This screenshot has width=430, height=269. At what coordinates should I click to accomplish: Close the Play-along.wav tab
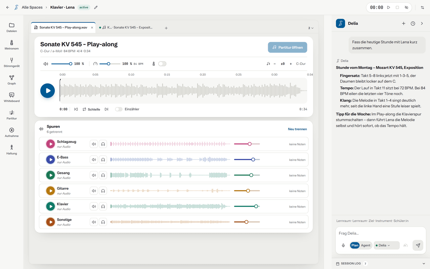coord(92,28)
